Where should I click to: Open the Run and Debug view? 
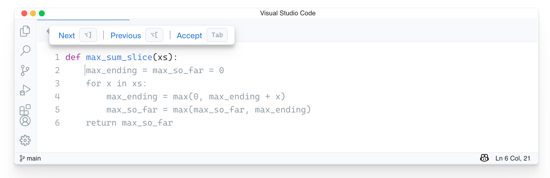(x=25, y=90)
